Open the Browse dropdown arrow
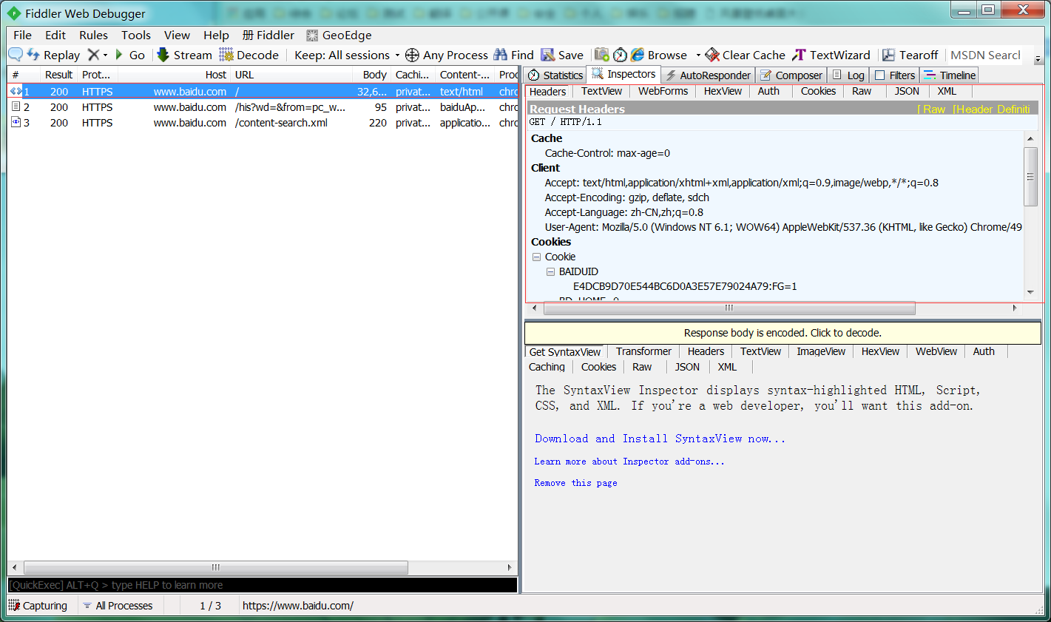The image size is (1051, 622). (698, 55)
